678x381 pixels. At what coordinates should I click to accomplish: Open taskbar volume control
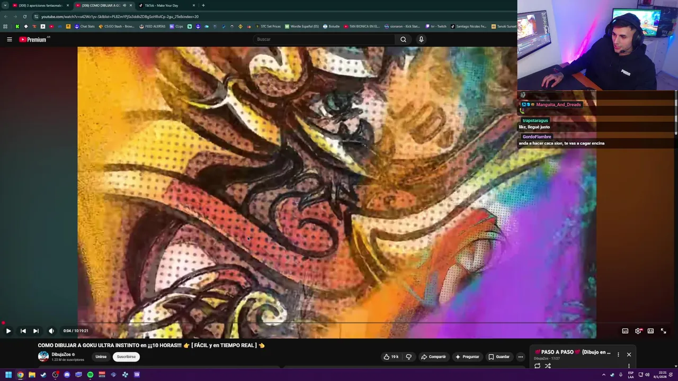pyautogui.click(x=647, y=375)
